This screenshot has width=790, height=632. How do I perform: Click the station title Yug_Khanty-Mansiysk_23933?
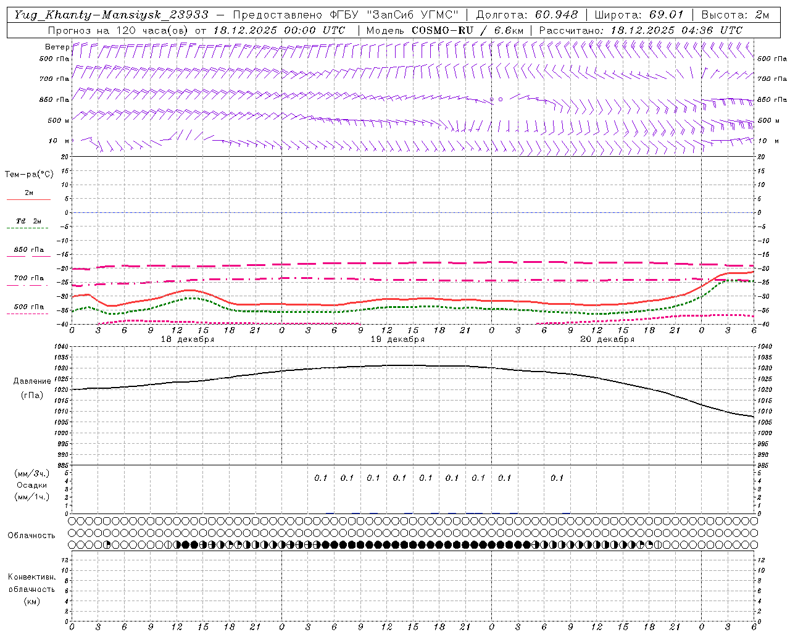point(111,15)
